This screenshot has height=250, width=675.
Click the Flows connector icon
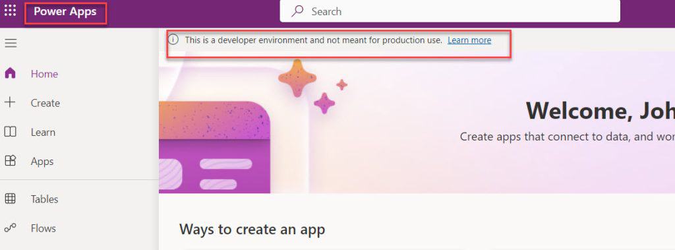[10, 228]
